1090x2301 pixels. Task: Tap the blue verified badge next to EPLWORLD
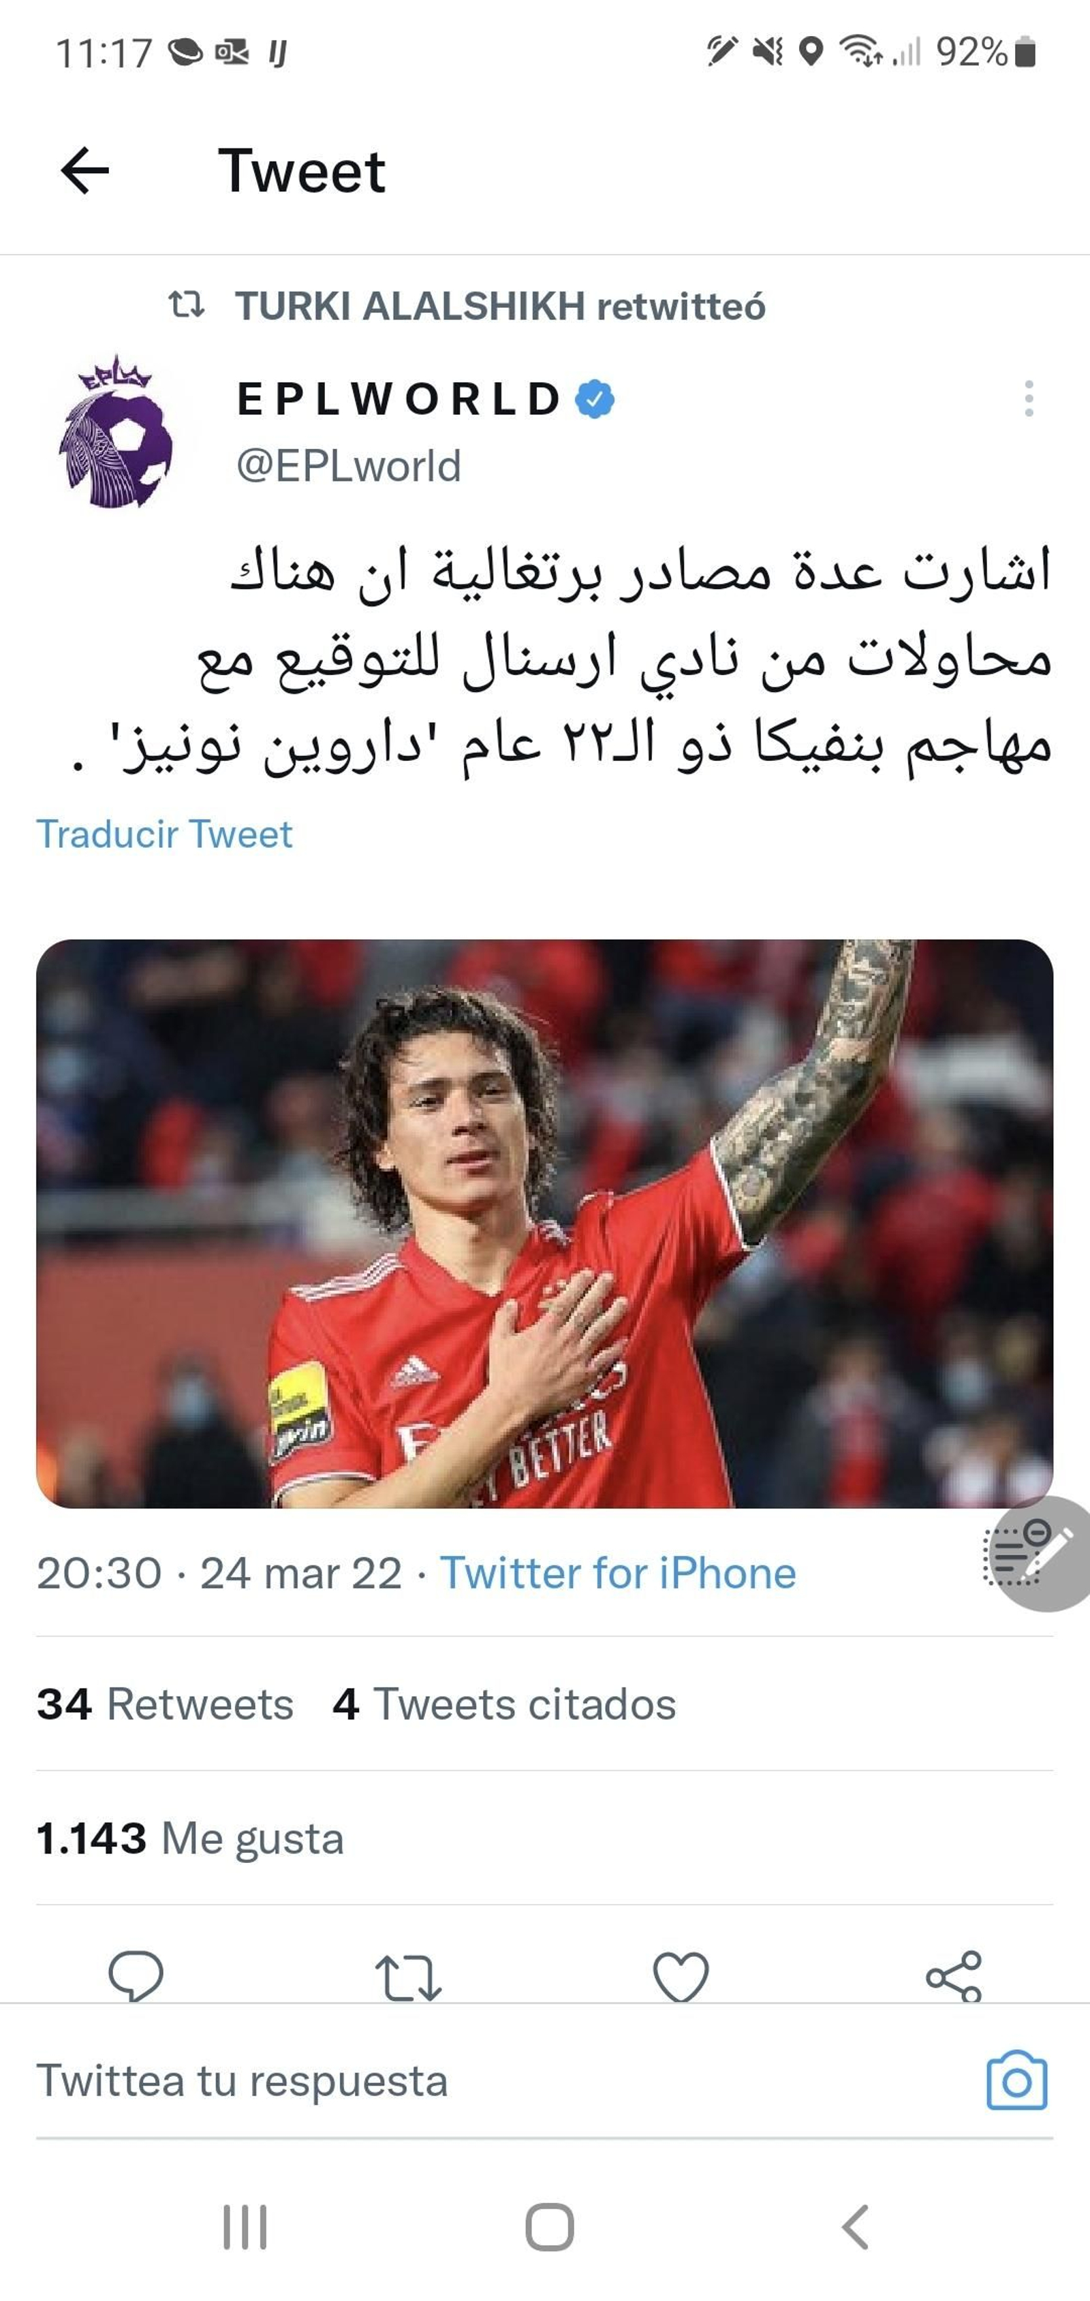point(595,398)
